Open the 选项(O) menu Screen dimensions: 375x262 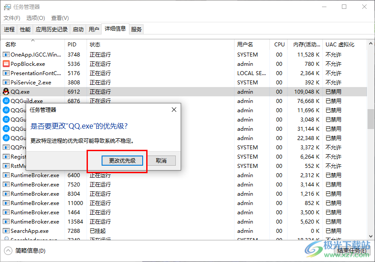tap(36, 18)
